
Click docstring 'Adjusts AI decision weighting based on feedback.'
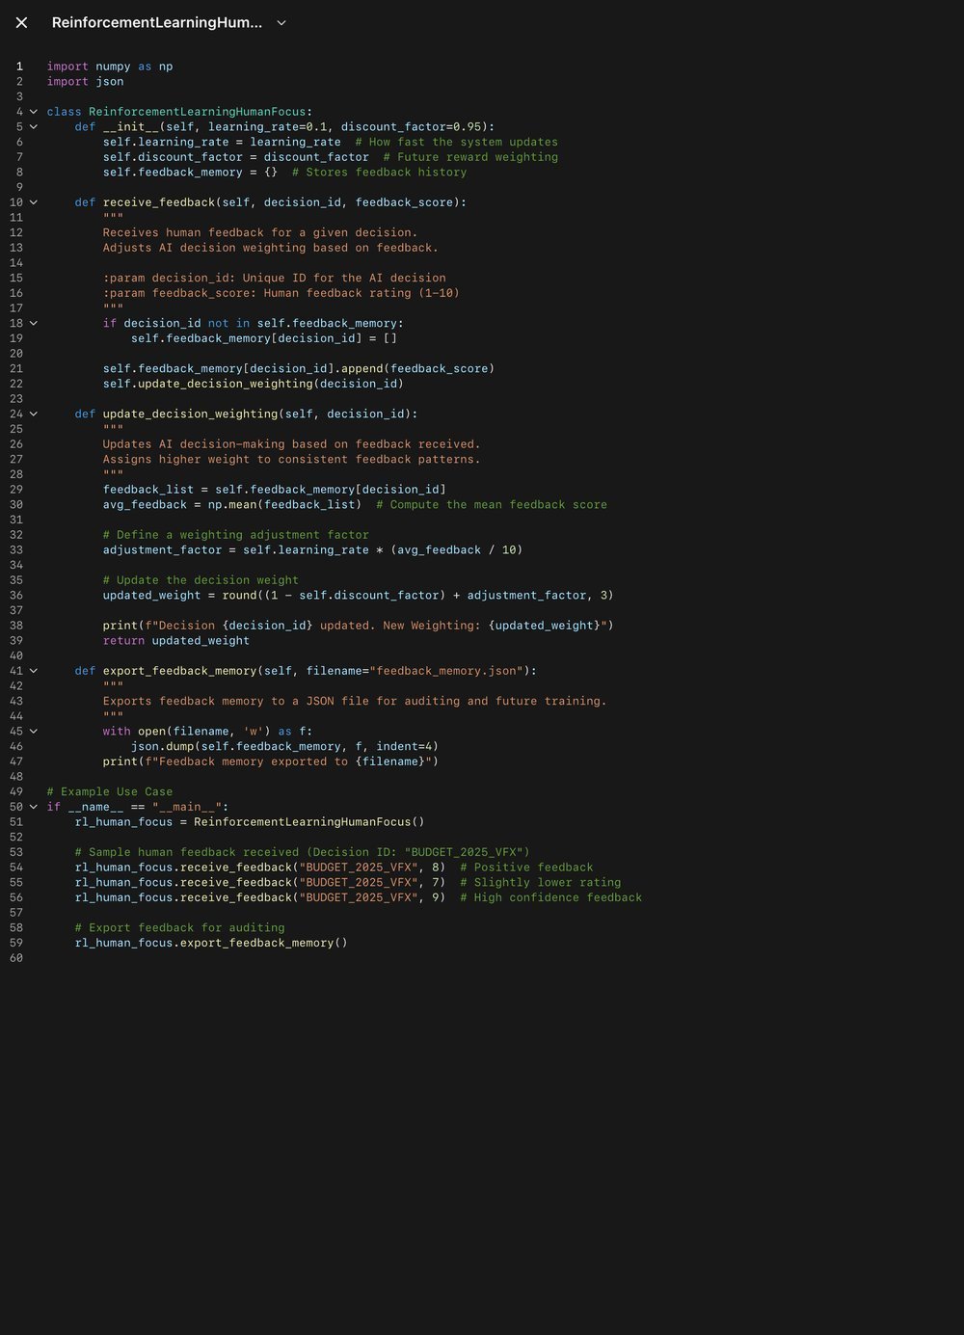(271, 248)
